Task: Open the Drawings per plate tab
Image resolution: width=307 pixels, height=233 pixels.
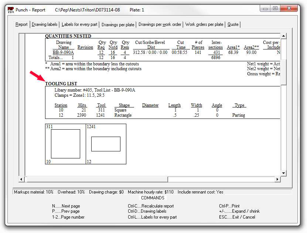Action: point(118,25)
